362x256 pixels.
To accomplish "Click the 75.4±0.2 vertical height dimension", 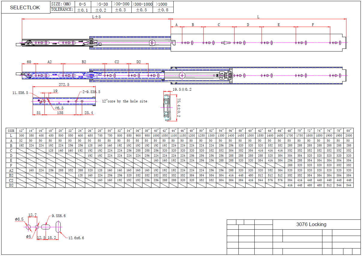I will [178, 108].
